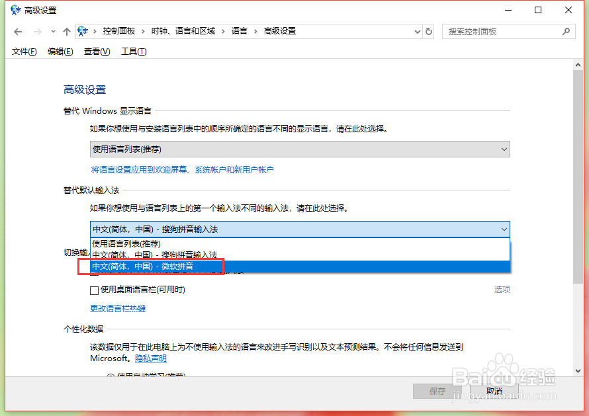The image size is (589, 416).
Task: Click the back navigation arrow
Action: click(18, 31)
